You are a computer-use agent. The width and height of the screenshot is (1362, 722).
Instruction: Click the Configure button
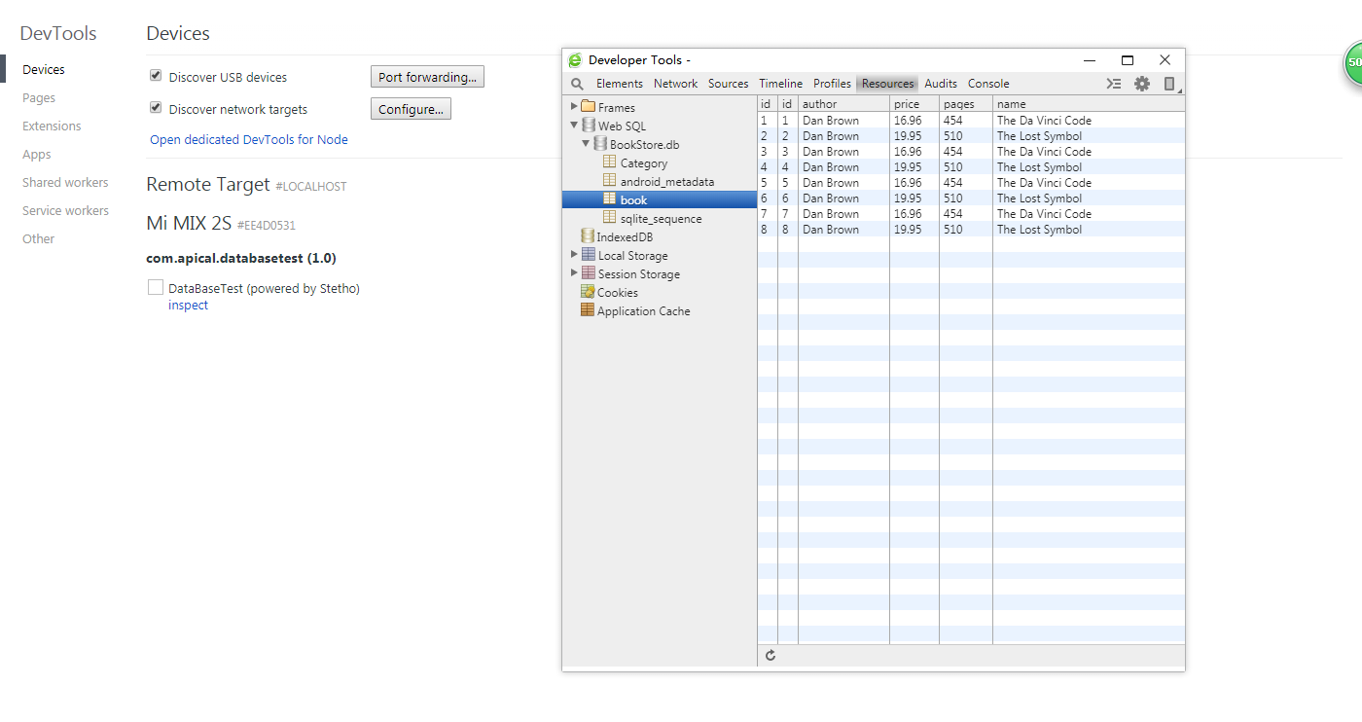click(x=411, y=109)
